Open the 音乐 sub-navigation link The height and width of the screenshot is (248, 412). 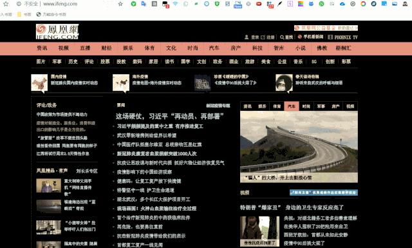(x=298, y=62)
